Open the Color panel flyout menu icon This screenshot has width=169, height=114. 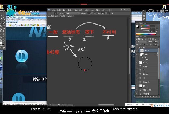tap(159, 23)
